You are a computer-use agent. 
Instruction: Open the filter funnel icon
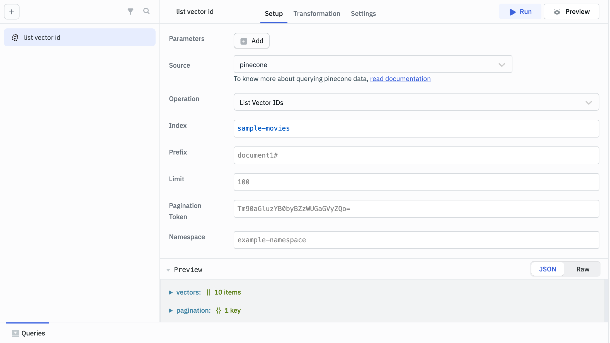tap(130, 11)
